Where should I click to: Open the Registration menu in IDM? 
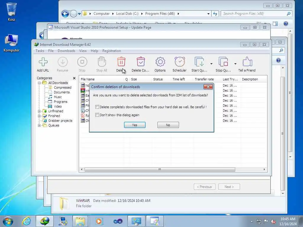112,51
